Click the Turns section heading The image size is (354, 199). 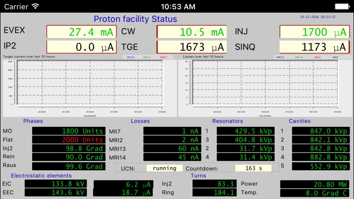point(198,175)
